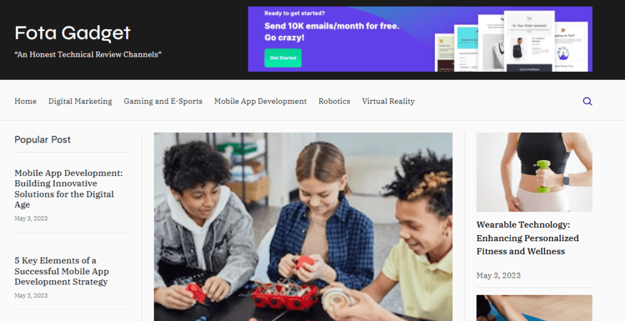Open the Wearable Technology article title

coord(527,238)
